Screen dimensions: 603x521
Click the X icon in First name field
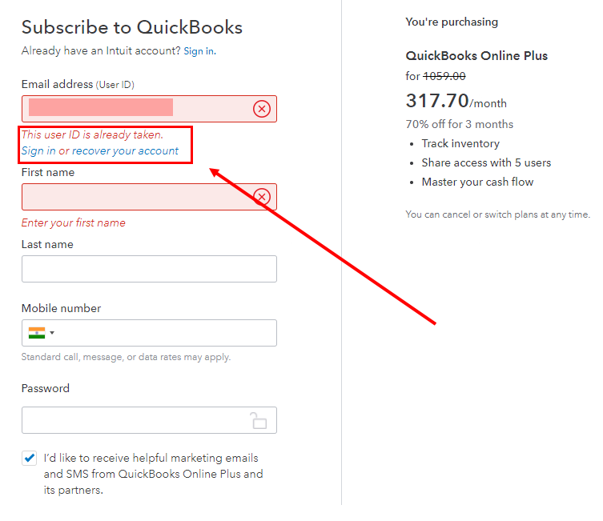pos(262,197)
